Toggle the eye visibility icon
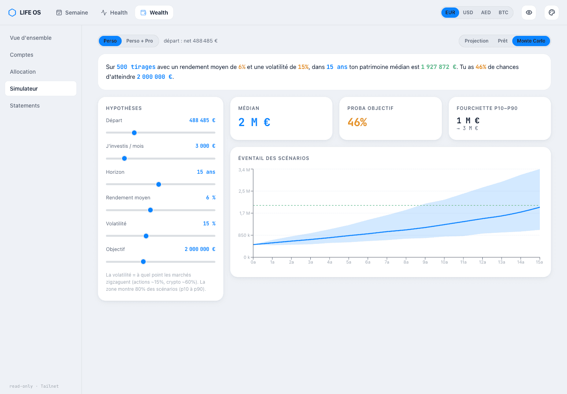 (x=529, y=13)
